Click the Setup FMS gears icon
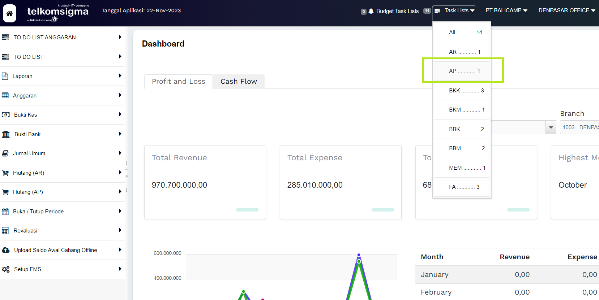This screenshot has width=599, height=300. [x=6, y=269]
